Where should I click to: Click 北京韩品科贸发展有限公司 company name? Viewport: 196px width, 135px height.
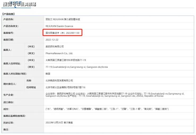59,81
